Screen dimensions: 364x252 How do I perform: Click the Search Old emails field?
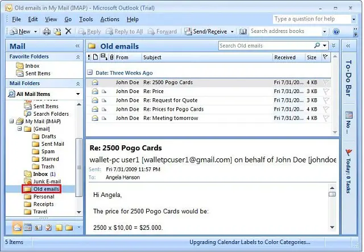(266, 45)
